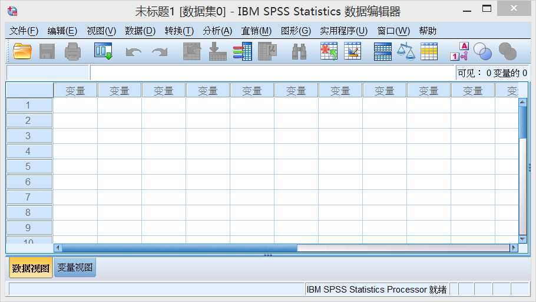
Task: Maximize the SPSS data editor window
Action: (487, 9)
